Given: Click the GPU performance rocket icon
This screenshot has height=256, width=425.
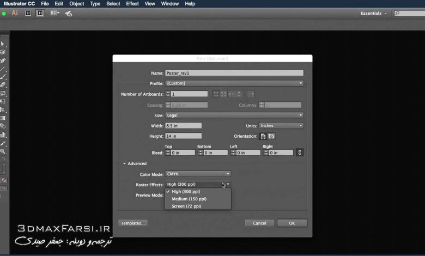Looking at the screenshot, I should (x=68, y=13).
